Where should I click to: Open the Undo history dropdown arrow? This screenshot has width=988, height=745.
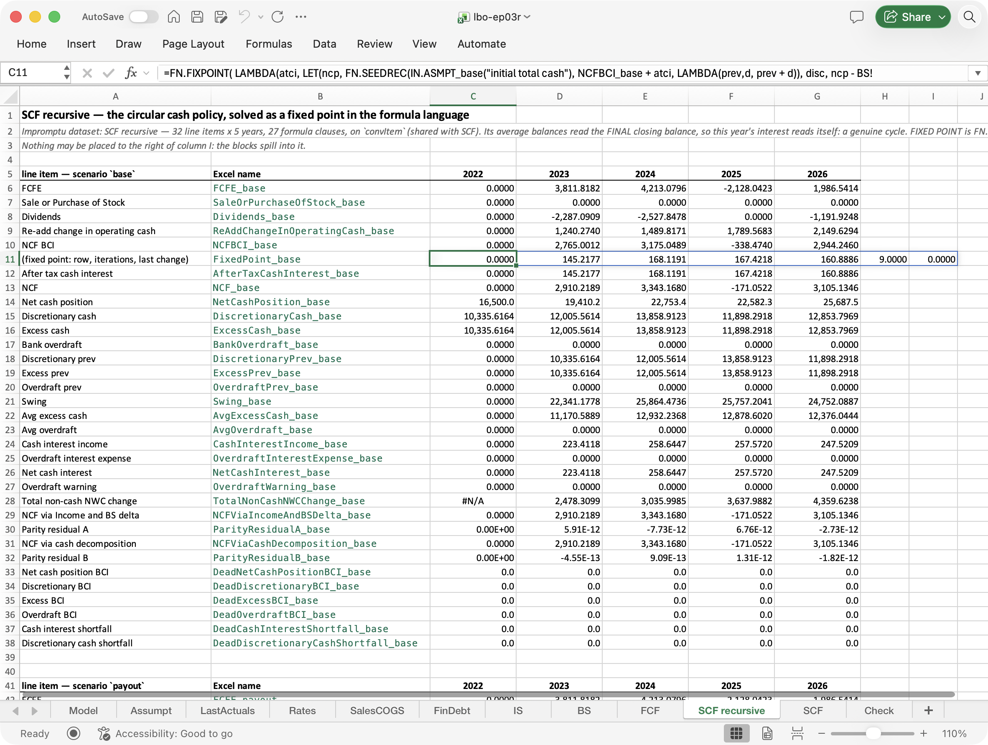pyautogui.click(x=261, y=17)
